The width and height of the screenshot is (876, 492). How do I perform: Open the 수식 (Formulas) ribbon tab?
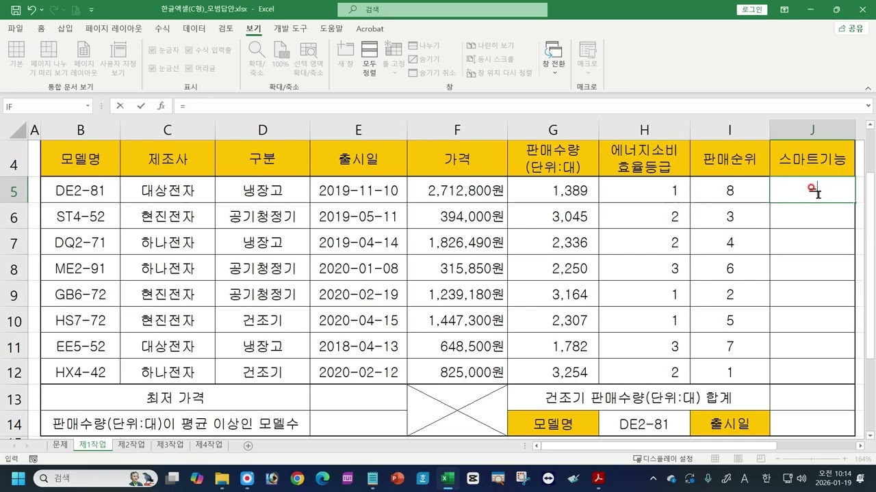click(x=162, y=29)
